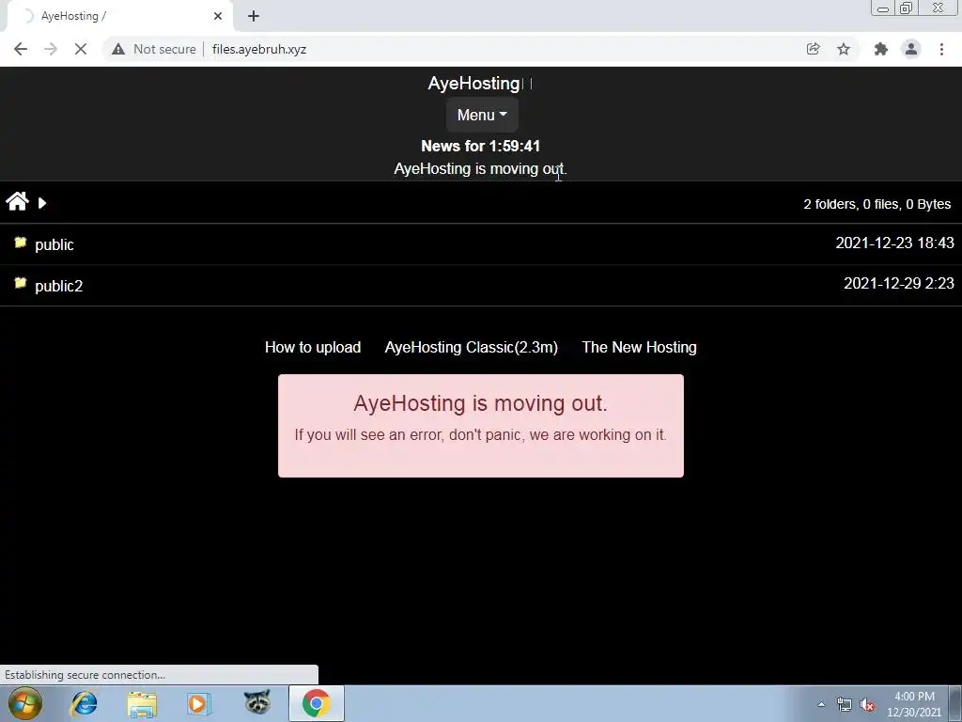Click the muted volume tray icon
The height and width of the screenshot is (722, 962).
(867, 705)
